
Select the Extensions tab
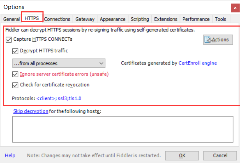166,19
